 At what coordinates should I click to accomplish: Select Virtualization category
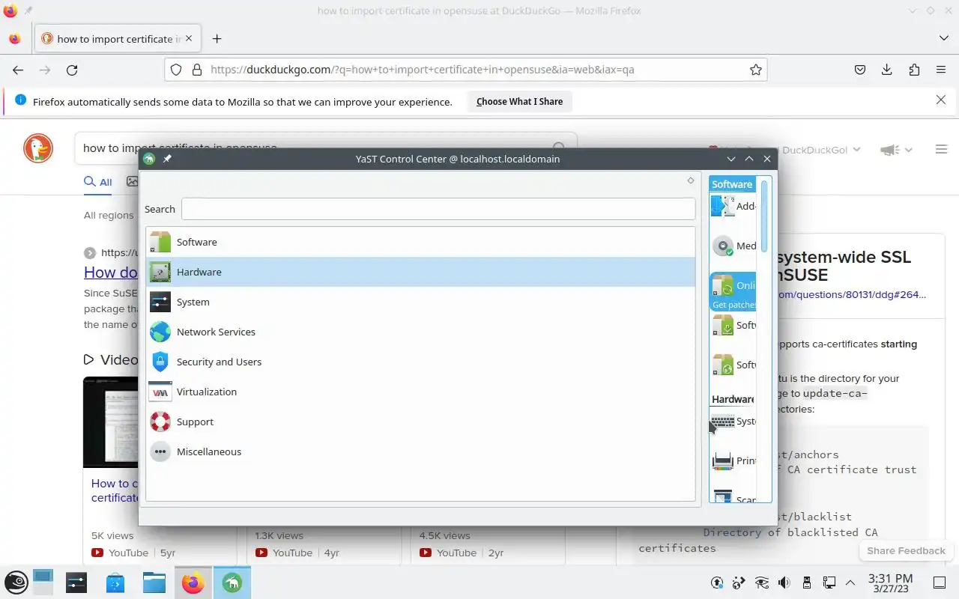point(420,392)
